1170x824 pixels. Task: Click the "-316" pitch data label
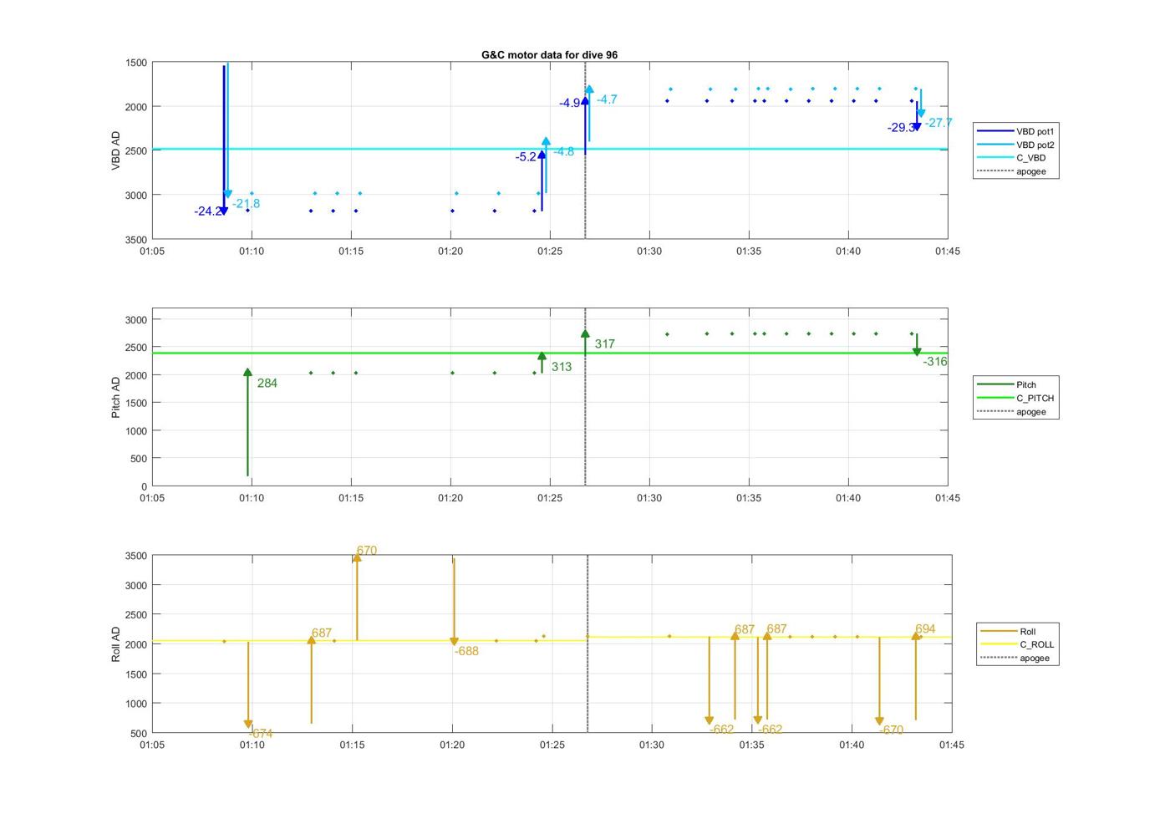[935, 361]
